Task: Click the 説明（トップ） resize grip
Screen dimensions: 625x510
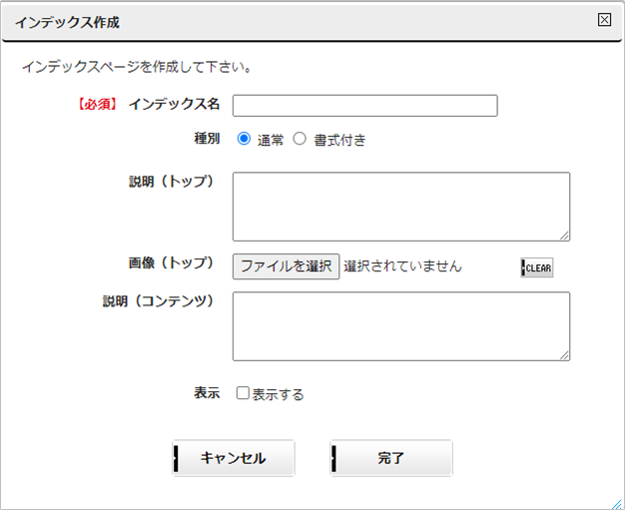Action: [x=564, y=236]
